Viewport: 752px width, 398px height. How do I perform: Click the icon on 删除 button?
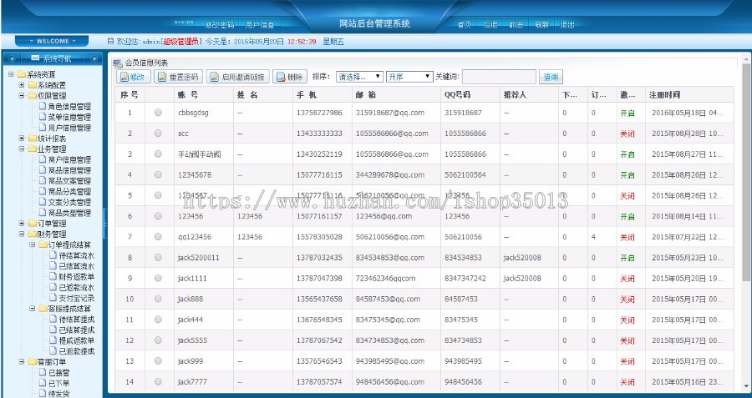281,77
